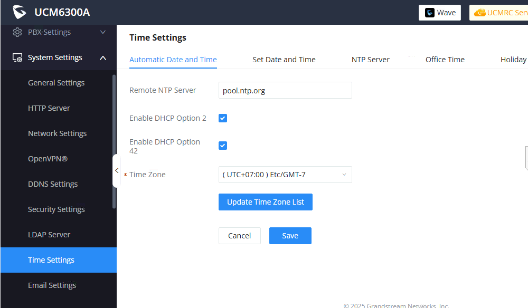Save the time settings

290,236
